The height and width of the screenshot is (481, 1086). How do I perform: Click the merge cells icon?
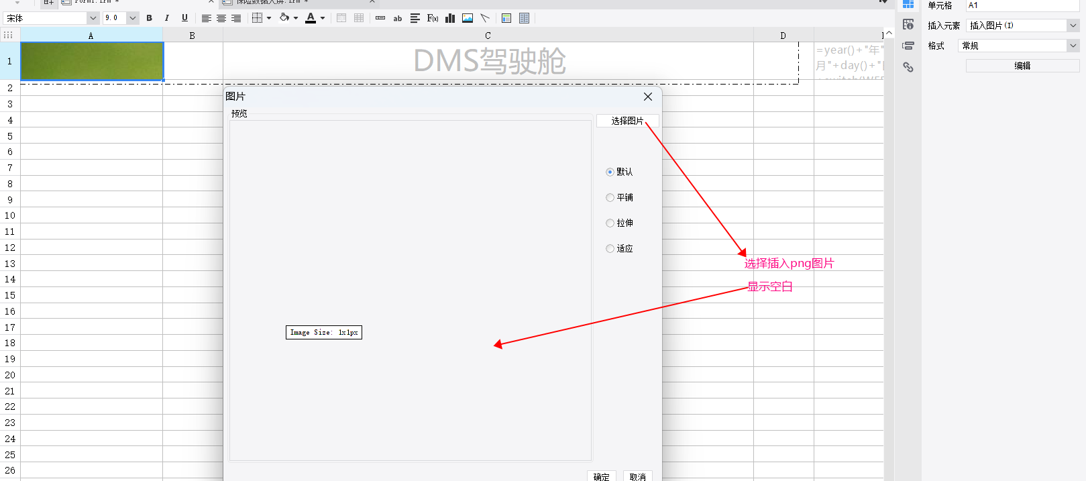pos(341,18)
